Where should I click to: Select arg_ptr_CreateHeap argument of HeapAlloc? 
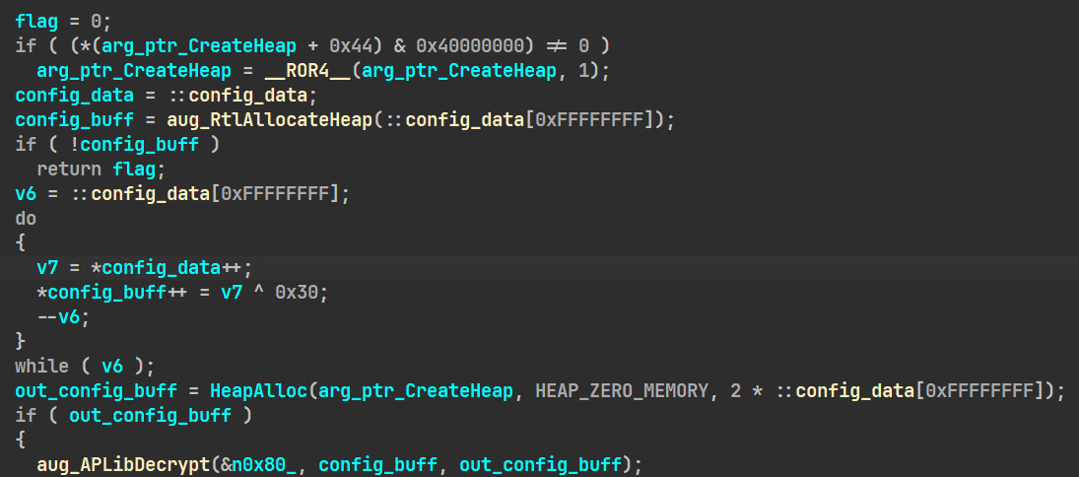pyautogui.click(x=415, y=391)
